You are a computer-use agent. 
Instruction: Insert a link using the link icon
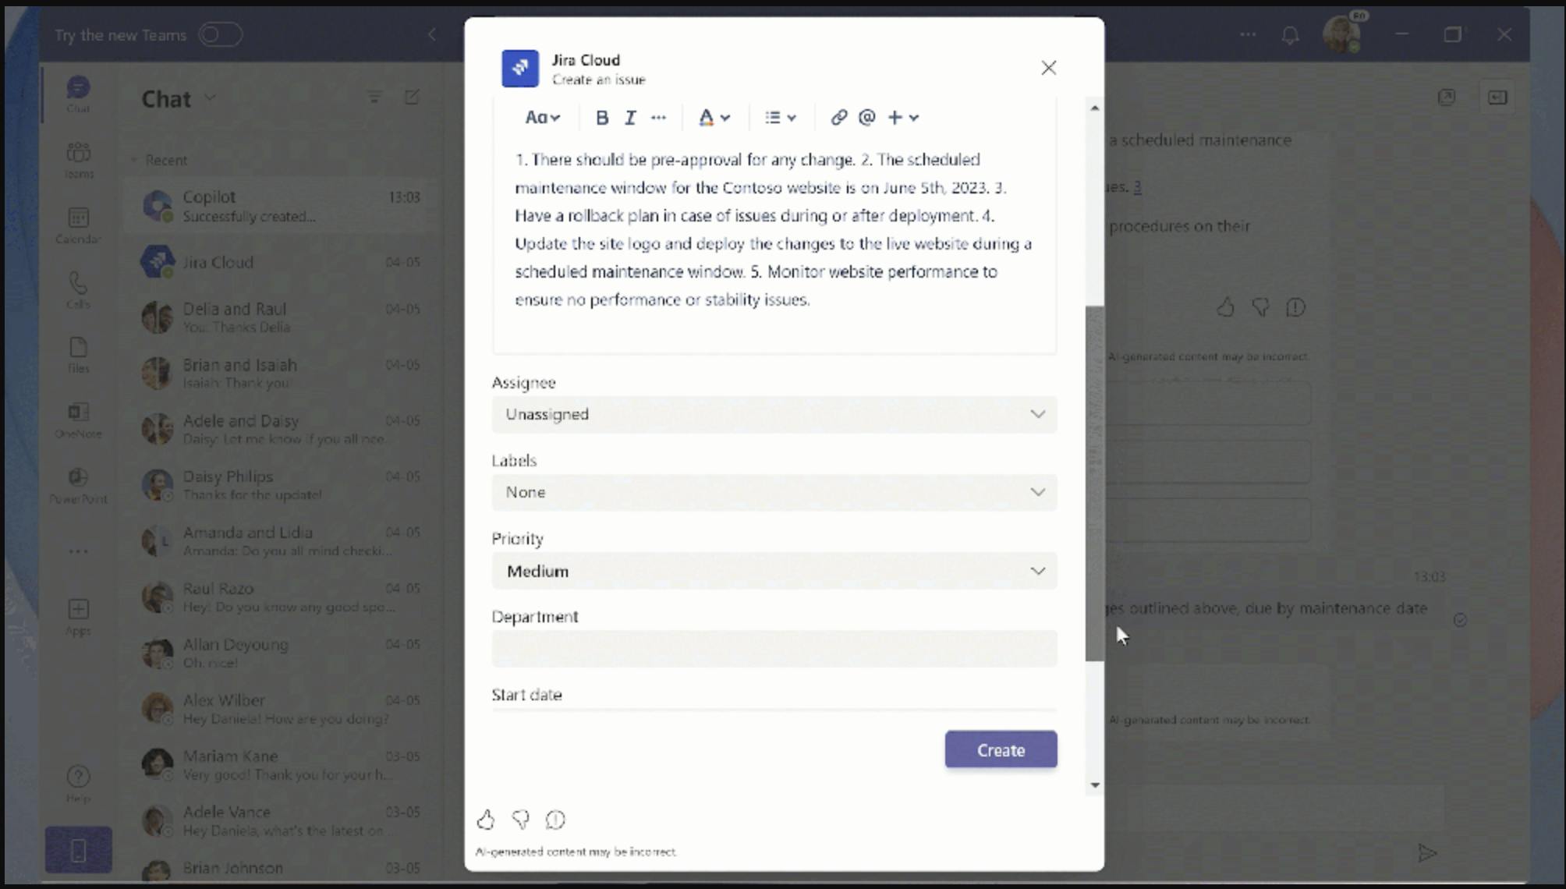click(838, 118)
